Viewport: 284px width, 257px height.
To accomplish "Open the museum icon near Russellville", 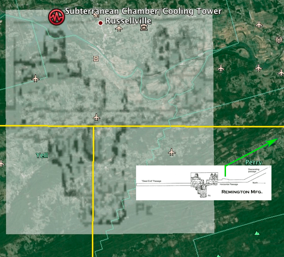I will pos(144,28).
